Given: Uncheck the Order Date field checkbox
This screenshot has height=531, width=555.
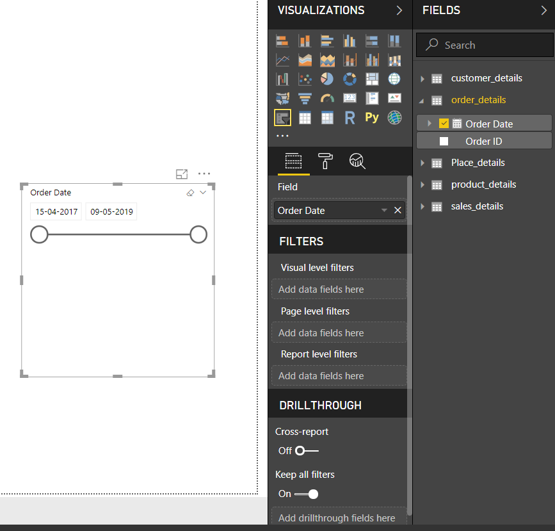Looking at the screenshot, I should 444,123.
